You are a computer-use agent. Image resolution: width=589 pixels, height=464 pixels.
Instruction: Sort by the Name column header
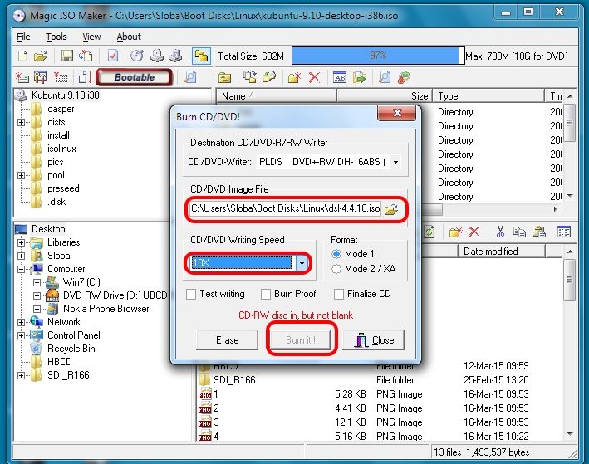(x=276, y=96)
